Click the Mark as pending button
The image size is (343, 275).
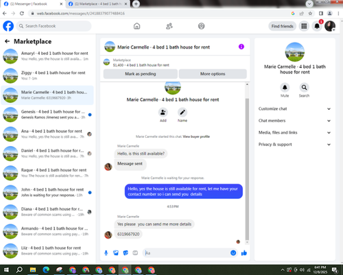pos(141,74)
